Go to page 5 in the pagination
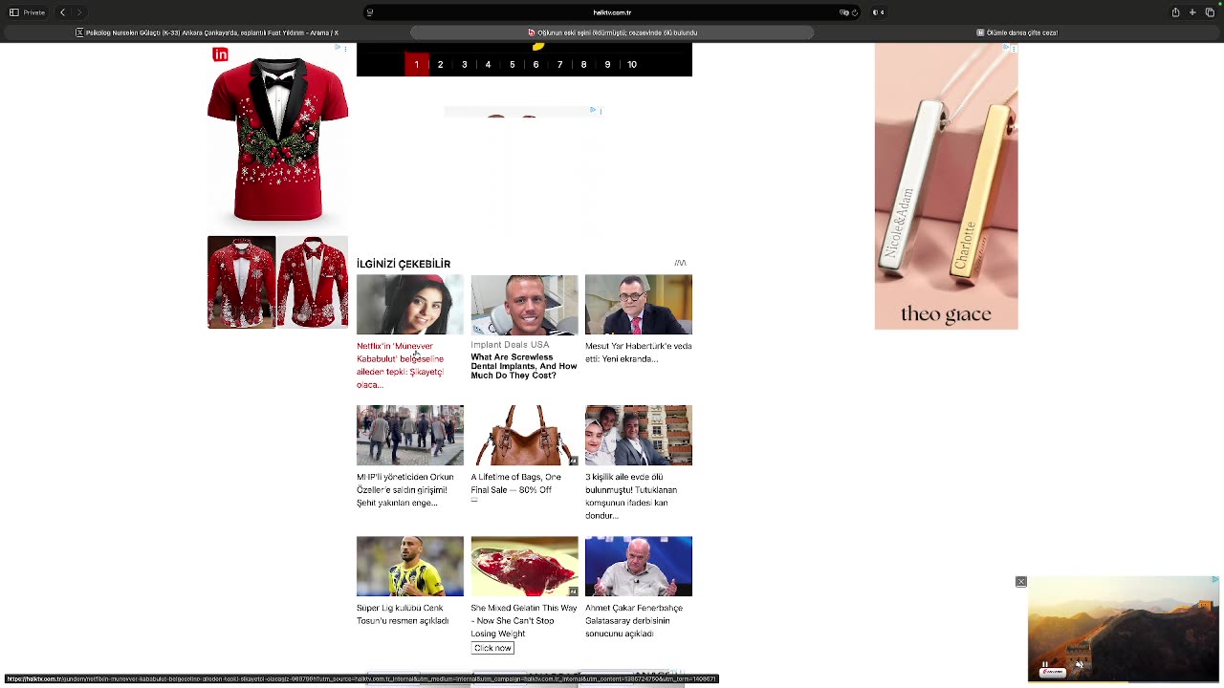1224x688 pixels. (512, 64)
